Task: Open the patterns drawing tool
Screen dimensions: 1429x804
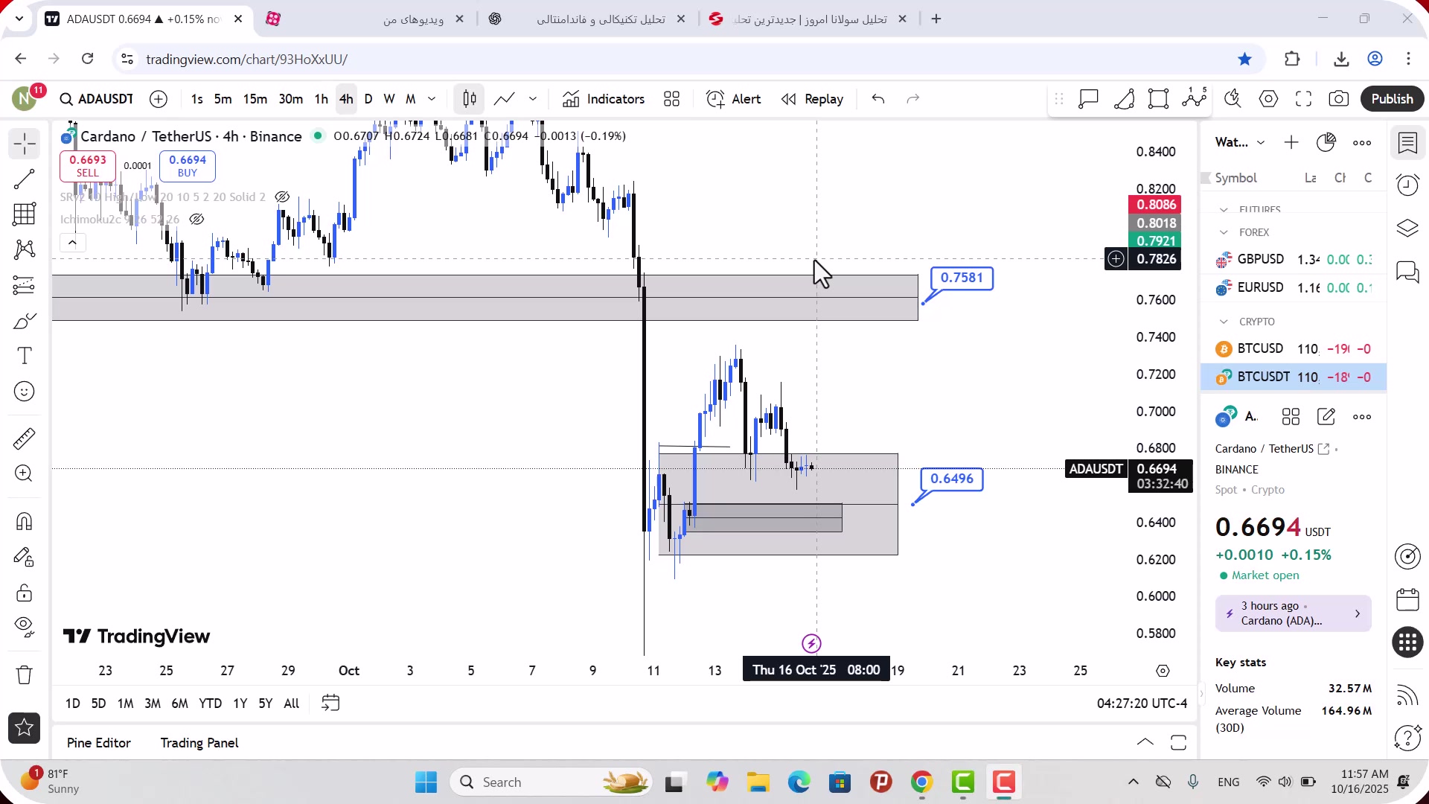Action: click(25, 249)
